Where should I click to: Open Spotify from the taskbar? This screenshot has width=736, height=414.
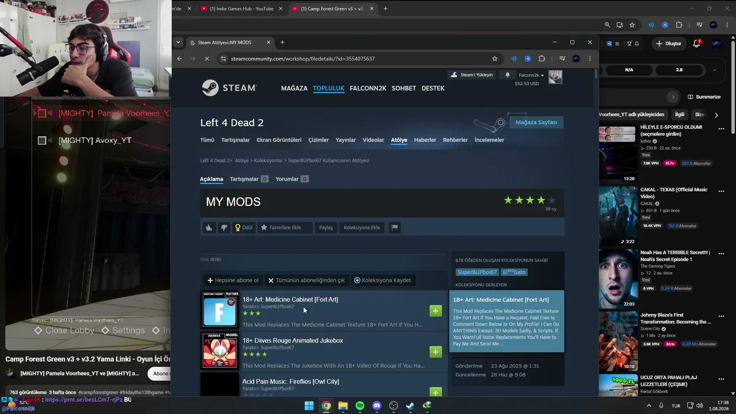pos(360,406)
